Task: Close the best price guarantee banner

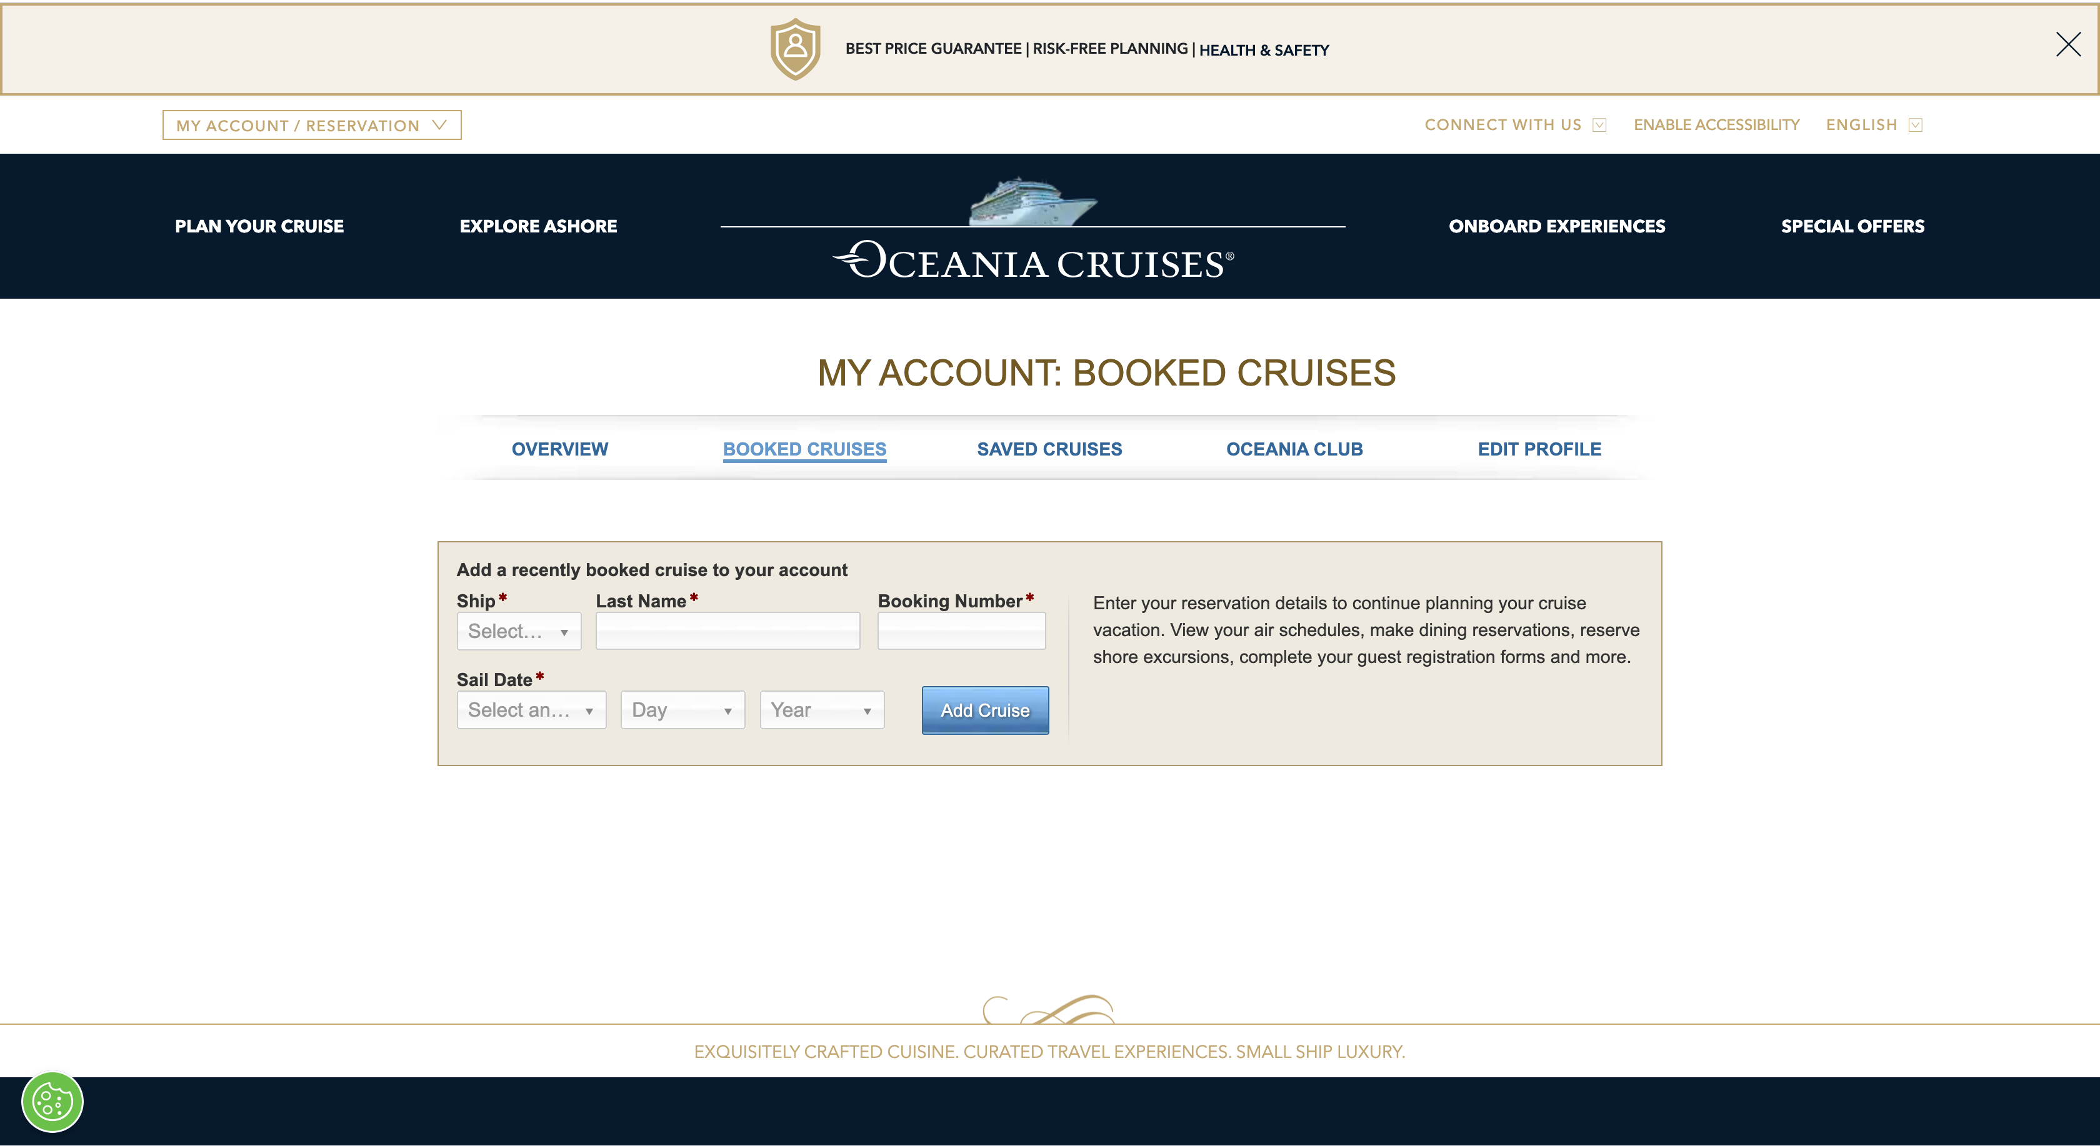Action: click(2068, 45)
